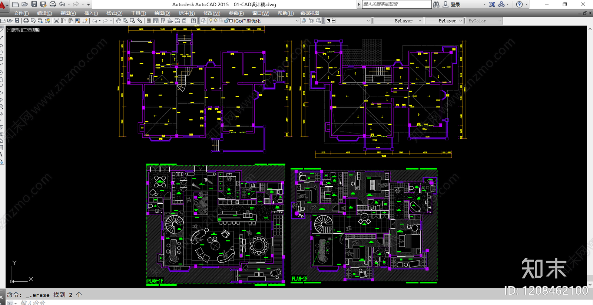Save the drawing with quick access Save icon
The image size is (593, 305).
(x=34, y=4)
